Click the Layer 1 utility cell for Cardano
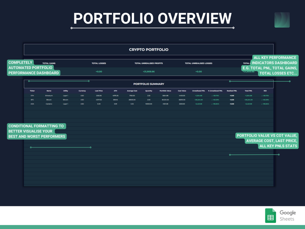Image resolution: width=305 pixels, height=229 pixels. (x=66, y=104)
